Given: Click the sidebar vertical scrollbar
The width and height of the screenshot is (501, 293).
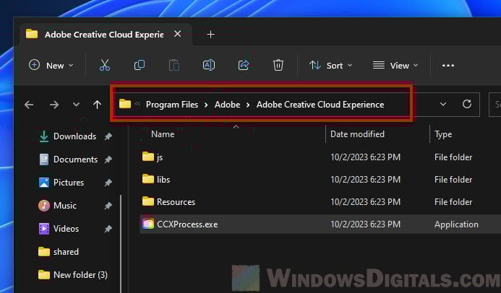Looking at the screenshot, I should 121,242.
